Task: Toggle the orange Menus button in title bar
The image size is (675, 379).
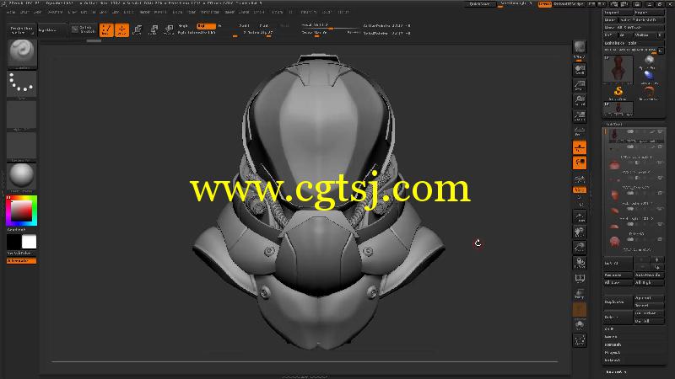Action: 544,4
